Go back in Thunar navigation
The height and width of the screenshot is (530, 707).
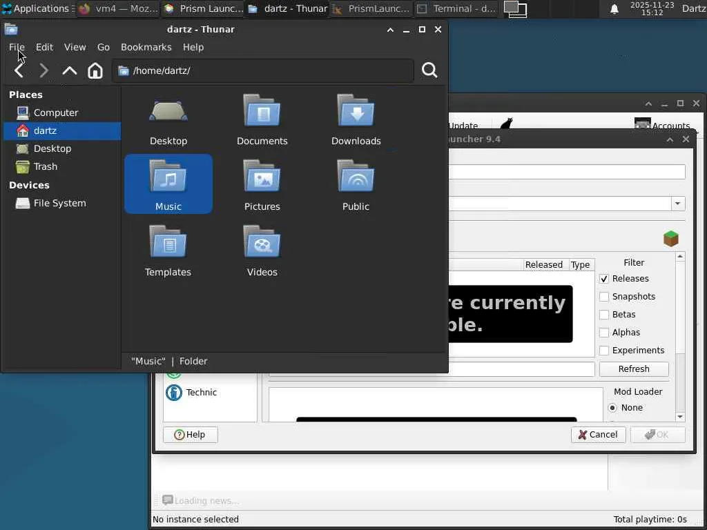19,70
